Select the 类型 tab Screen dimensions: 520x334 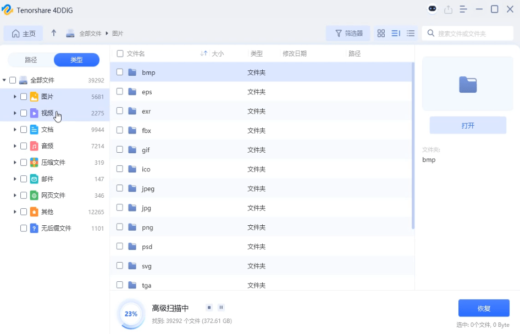tap(76, 60)
